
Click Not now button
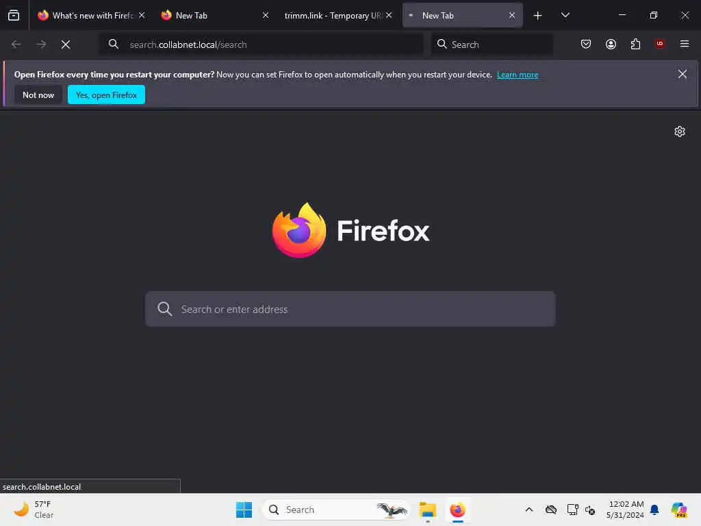[x=38, y=95]
